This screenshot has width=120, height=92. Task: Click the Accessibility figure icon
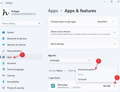[x=4, y=82]
